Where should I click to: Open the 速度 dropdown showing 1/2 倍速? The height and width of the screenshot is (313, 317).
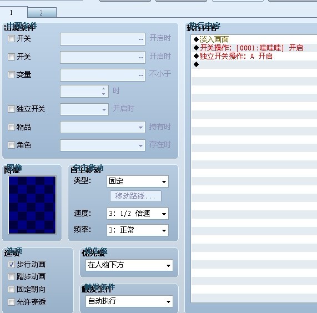tap(138, 214)
